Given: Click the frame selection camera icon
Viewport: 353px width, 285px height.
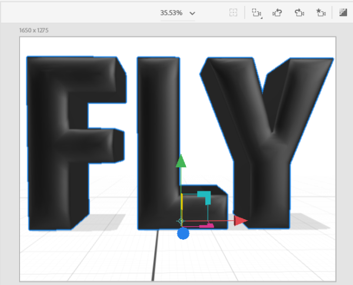Looking at the screenshot, I should click(257, 12).
